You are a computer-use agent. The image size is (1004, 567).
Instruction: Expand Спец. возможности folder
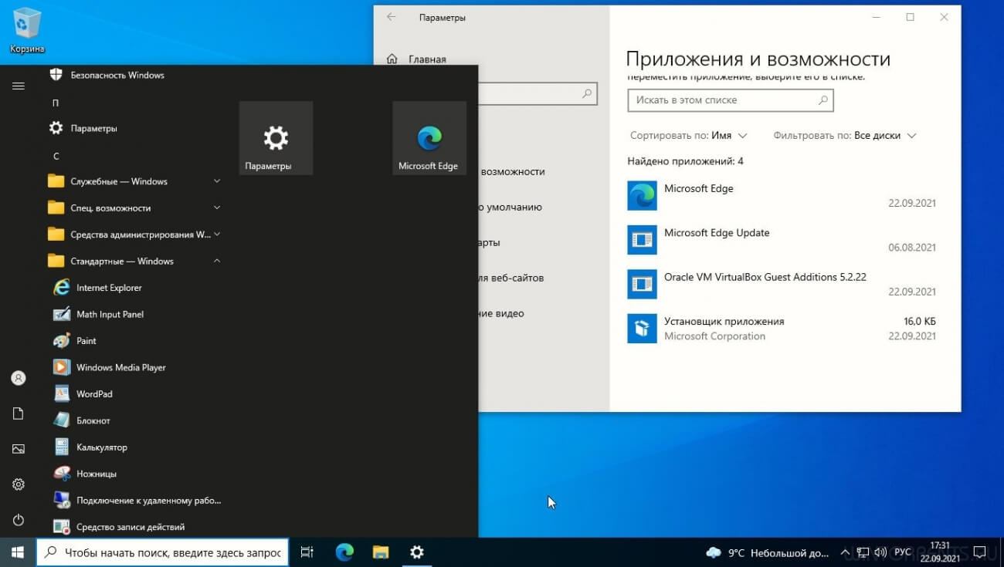click(134, 208)
